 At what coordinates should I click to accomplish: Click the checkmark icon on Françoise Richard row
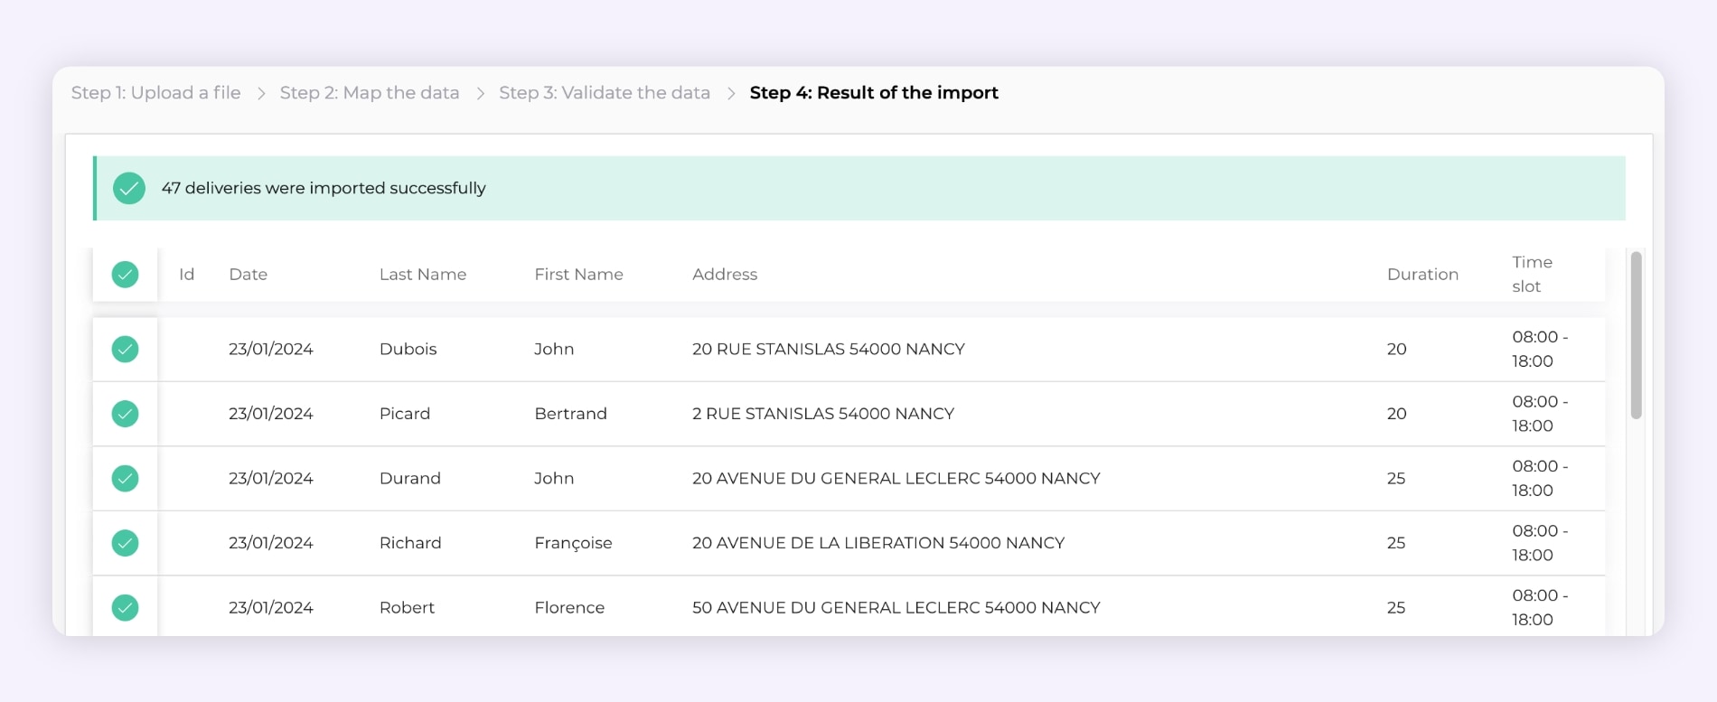click(x=126, y=543)
